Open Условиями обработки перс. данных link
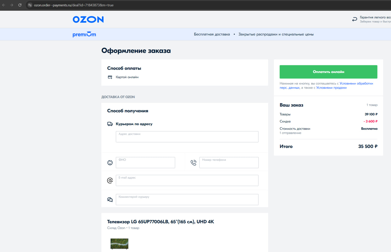The width and height of the screenshot is (391, 252). 326,86
